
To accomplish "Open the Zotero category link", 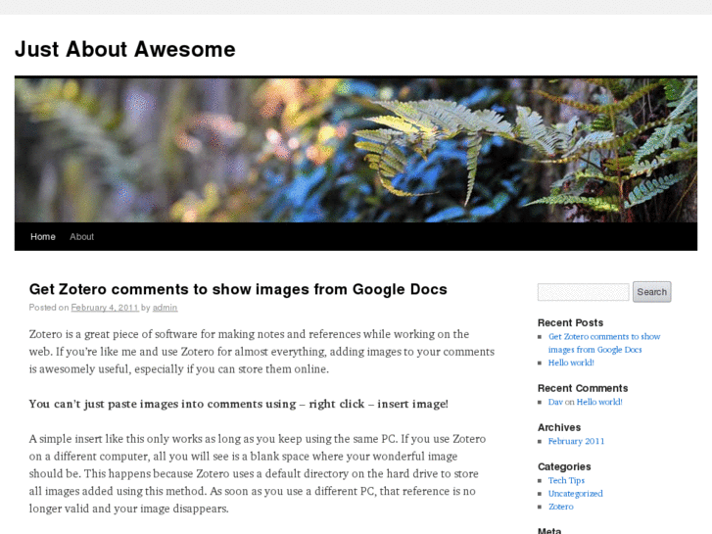I will tap(561, 507).
